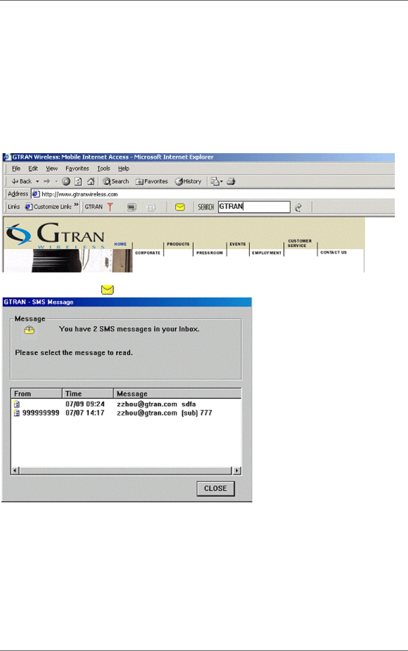Screen dimensions: 408x651
Task: Click the CLOSE button in SMS dialog
Action: pyautogui.click(x=216, y=488)
